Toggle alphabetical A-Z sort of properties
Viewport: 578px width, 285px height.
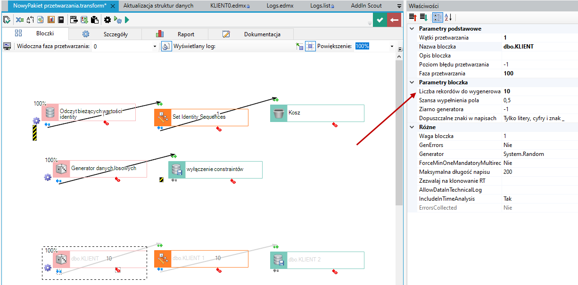448,17
